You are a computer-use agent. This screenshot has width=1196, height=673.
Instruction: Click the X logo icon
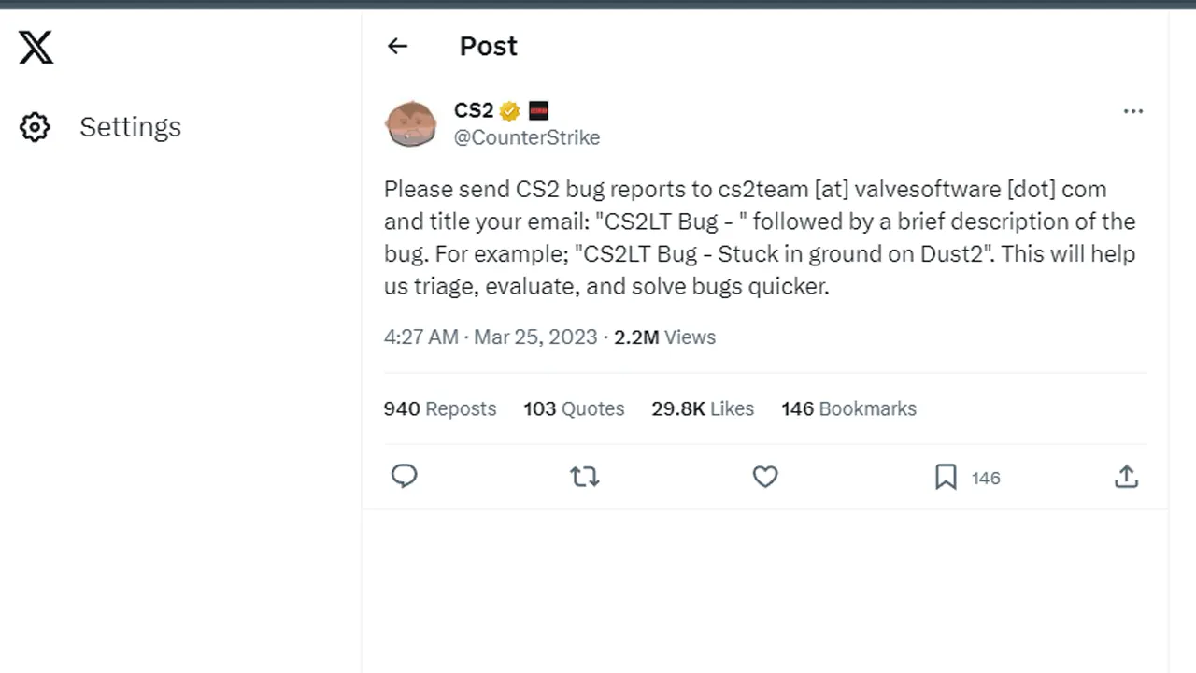(36, 47)
